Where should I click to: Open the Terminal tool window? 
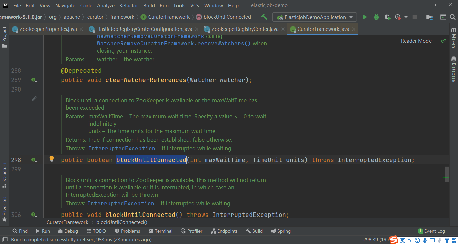pyautogui.click(x=161, y=231)
